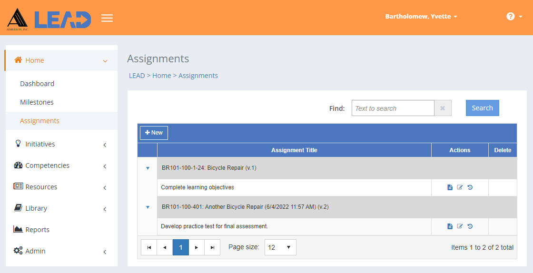Expand the Initiatives sidebar section
533x273 pixels.
tap(61, 144)
